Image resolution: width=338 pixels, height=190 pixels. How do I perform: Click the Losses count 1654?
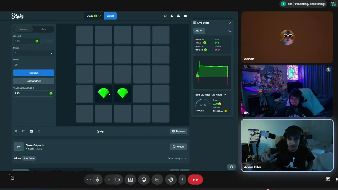coord(218,50)
